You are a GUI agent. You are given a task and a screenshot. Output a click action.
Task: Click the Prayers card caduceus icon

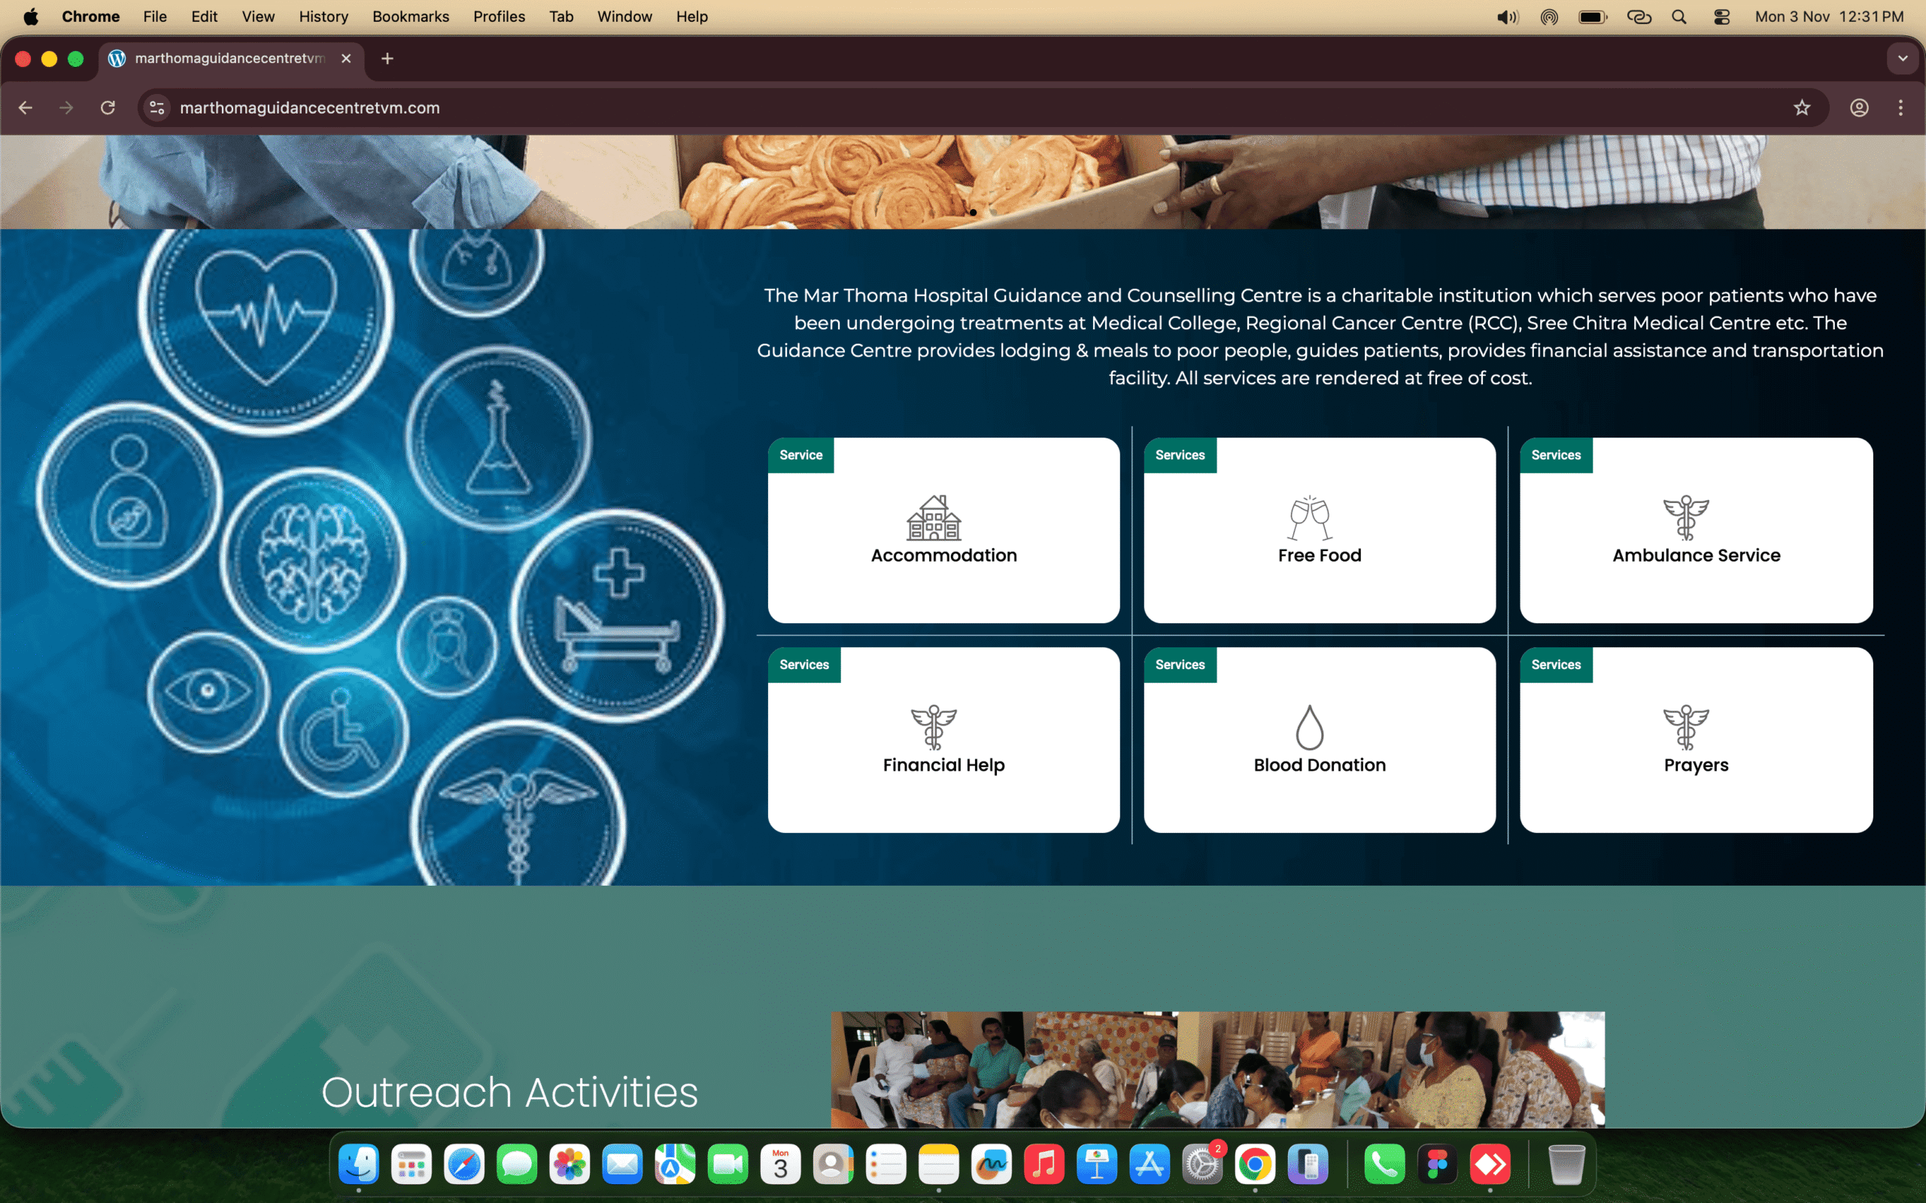coord(1686,726)
